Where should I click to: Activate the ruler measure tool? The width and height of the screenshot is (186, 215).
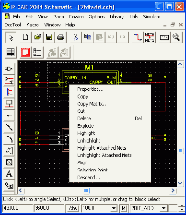[x=164, y=37]
